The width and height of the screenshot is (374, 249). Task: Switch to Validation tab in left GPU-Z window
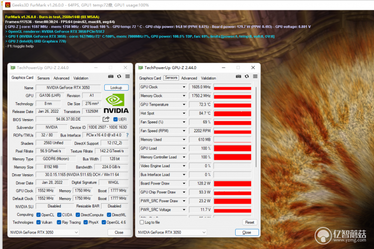click(x=80, y=78)
